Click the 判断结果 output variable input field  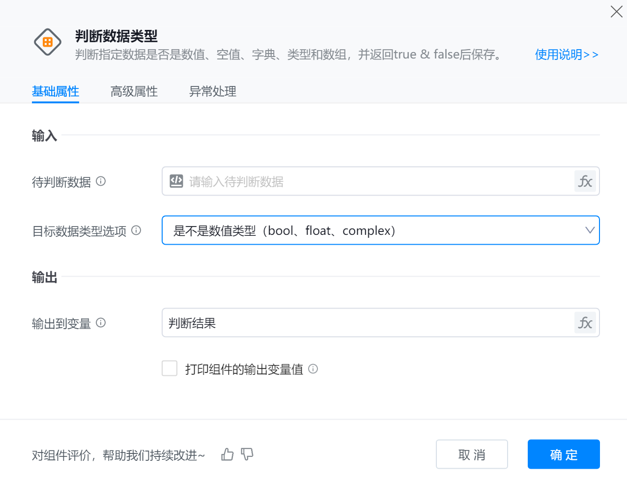click(x=369, y=323)
